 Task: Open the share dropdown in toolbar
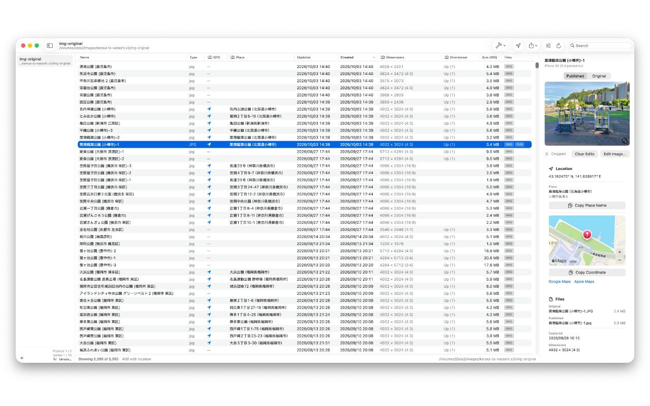click(533, 46)
